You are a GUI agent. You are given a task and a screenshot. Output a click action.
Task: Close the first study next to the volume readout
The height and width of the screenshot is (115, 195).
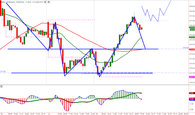pyautogui.click(x=45, y=2)
